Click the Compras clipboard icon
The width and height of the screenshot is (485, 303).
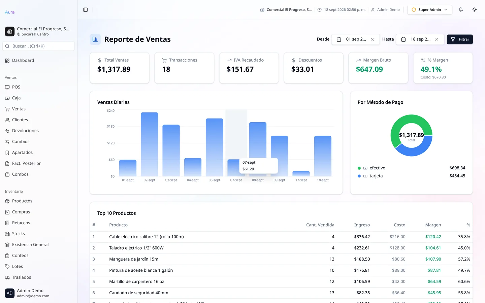[x=7, y=212]
